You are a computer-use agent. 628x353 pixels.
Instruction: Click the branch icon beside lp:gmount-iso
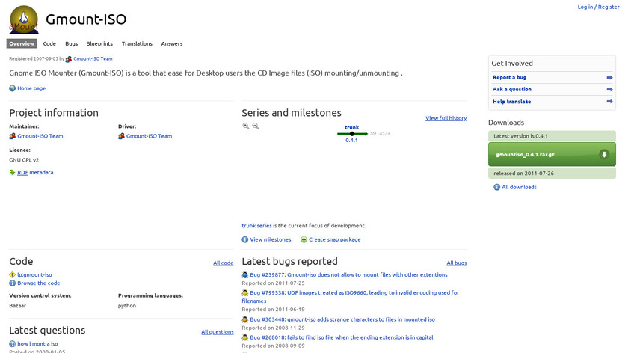[13, 275]
